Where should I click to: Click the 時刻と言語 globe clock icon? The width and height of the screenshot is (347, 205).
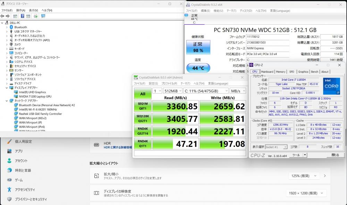pyautogui.click(x=9, y=170)
